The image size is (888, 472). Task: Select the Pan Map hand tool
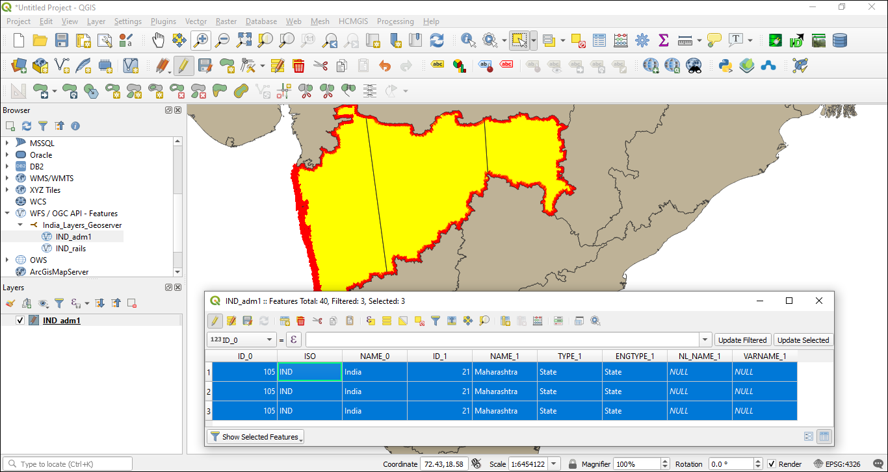point(158,40)
